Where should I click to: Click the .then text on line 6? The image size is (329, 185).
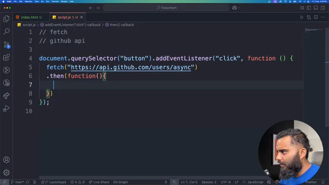tap(55, 76)
